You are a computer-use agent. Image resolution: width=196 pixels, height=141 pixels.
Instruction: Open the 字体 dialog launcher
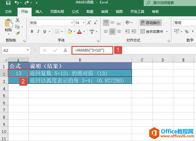coord(98,41)
